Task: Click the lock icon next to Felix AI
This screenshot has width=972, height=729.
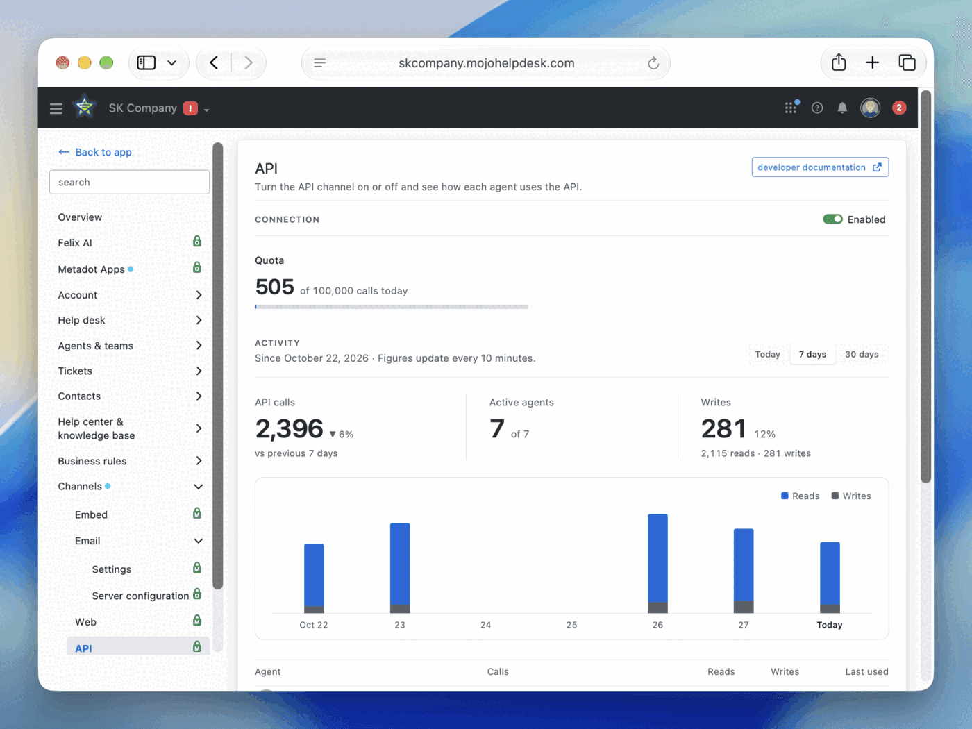Action: pos(197,242)
